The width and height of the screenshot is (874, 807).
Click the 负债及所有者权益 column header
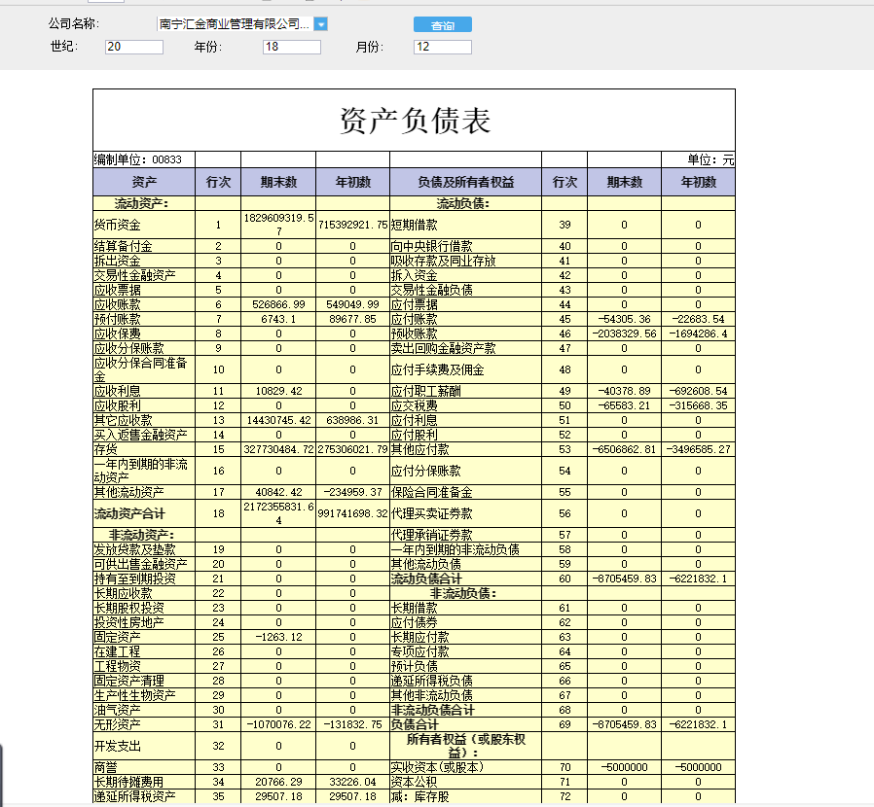click(x=465, y=182)
